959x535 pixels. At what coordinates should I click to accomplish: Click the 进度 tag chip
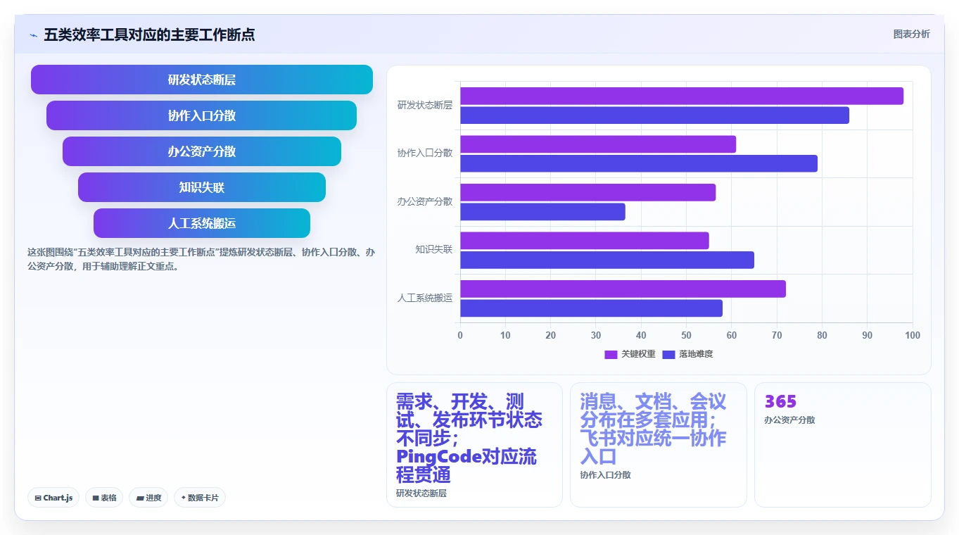point(148,498)
